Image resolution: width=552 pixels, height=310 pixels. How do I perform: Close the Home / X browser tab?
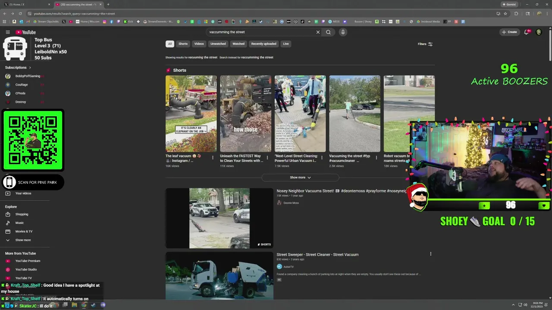(x=49, y=4)
